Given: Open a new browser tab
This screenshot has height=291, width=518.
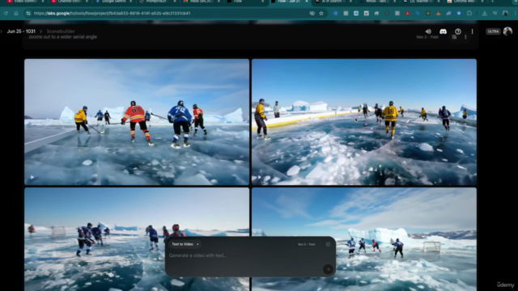Looking at the screenshot, I should coord(493,2).
